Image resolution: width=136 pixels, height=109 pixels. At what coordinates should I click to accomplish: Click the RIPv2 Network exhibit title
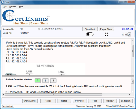click(45, 66)
